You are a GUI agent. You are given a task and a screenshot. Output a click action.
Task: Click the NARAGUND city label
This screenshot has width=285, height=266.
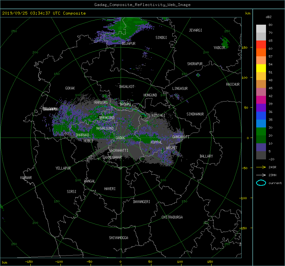tap(107, 118)
